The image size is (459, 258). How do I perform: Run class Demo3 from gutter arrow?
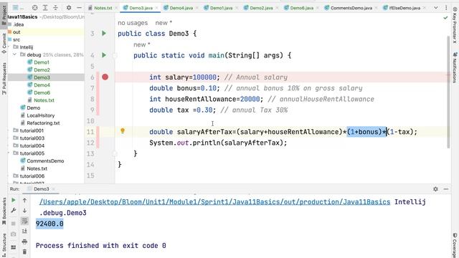pos(104,34)
